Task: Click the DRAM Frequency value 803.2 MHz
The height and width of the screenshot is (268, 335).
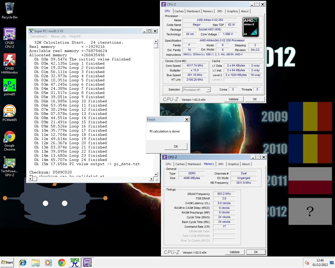Action: point(224,194)
